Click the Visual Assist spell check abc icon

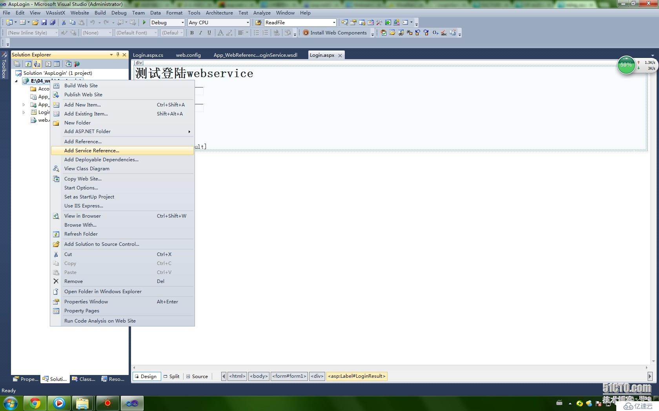tap(444, 33)
